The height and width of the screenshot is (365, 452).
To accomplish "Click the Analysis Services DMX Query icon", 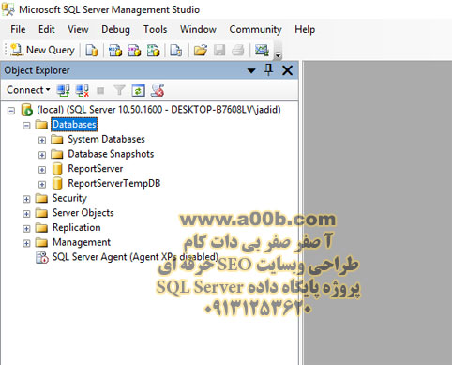I will (x=134, y=50).
